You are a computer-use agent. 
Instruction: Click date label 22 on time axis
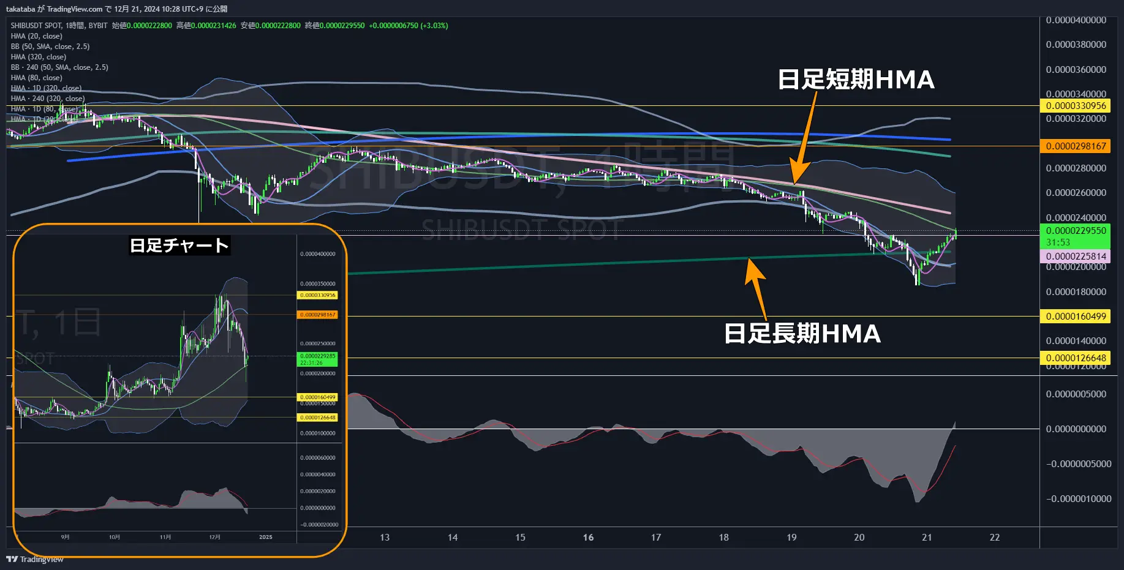pos(995,538)
